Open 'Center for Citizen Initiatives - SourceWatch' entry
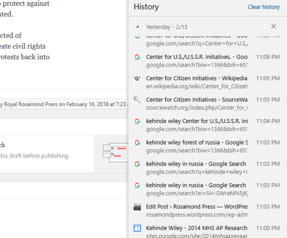This screenshot has height=238, width=287. [197, 99]
